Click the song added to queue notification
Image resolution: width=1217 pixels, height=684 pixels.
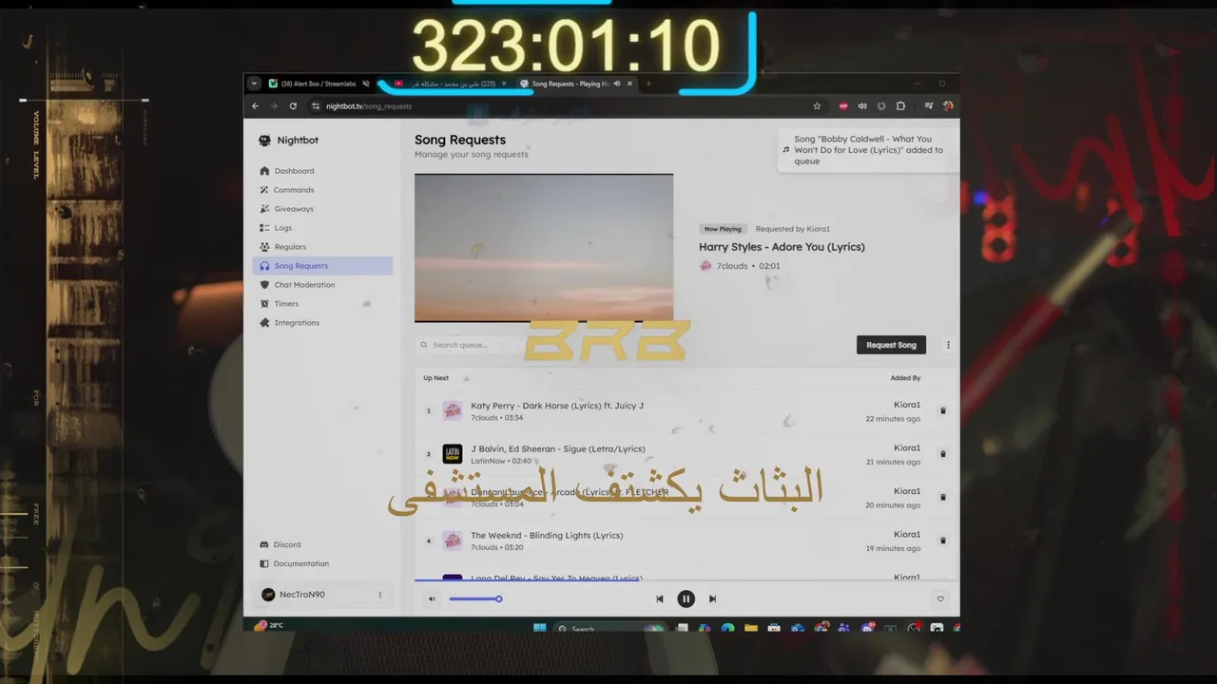pyautogui.click(x=867, y=150)
